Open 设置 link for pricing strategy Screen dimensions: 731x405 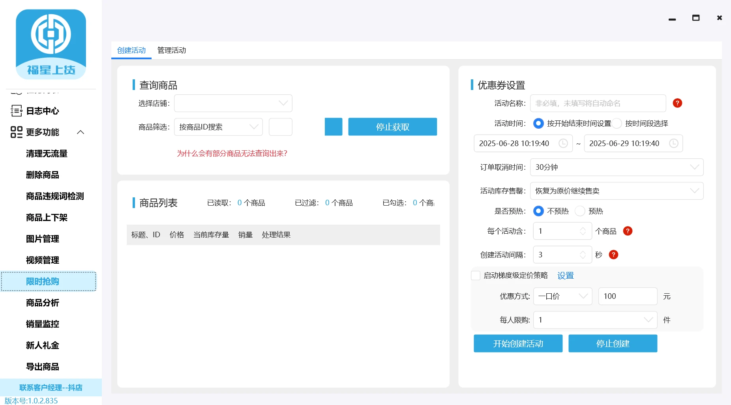click(x=565, y=276)
